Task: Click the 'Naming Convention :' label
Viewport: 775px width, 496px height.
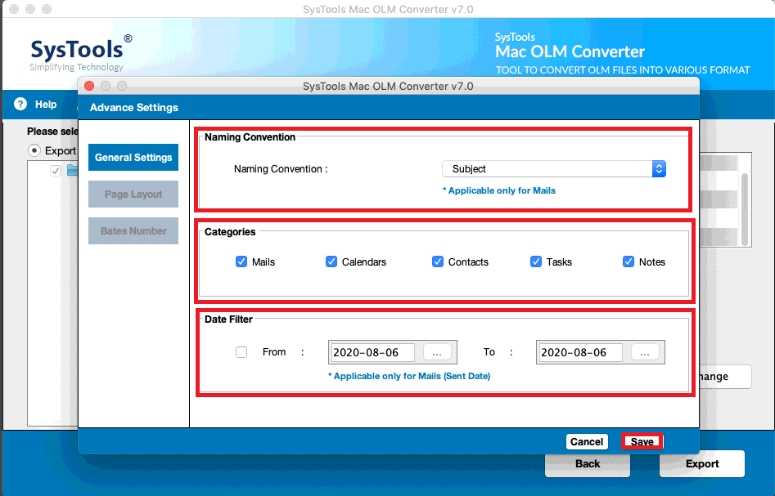Action: (x=281, y=169)
